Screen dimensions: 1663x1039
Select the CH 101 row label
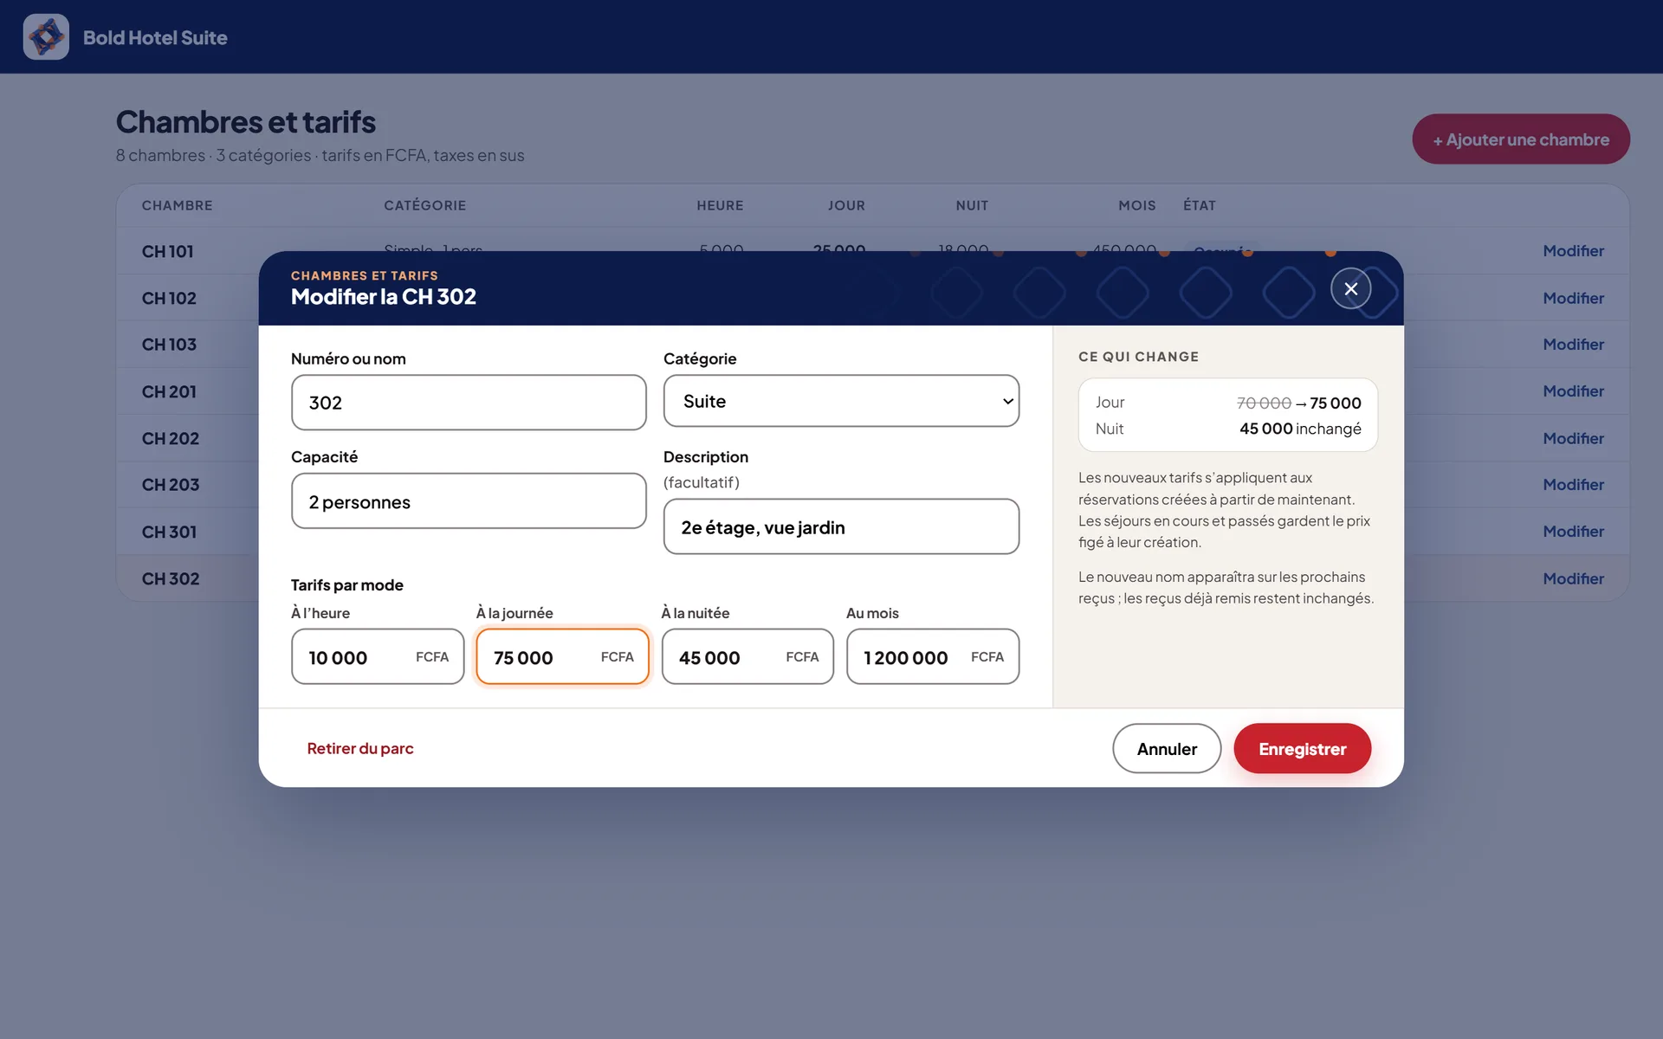pyautogui.click(x=168, y=251)
